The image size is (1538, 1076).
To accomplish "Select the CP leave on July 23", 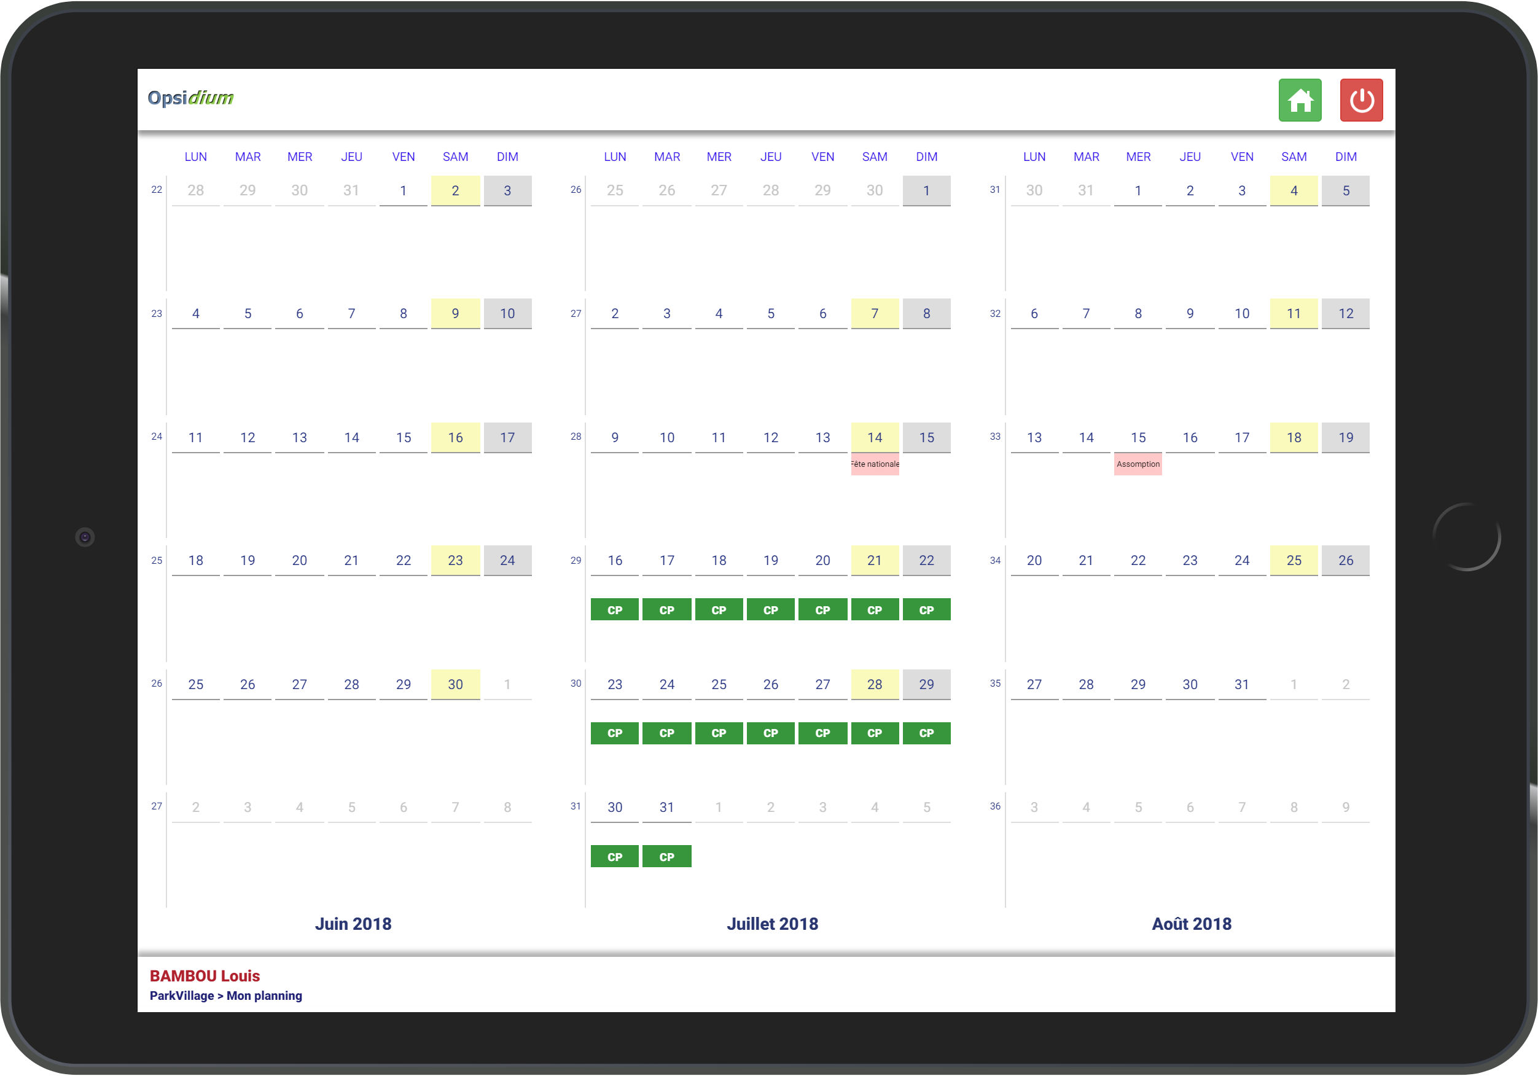I will 614,733.
